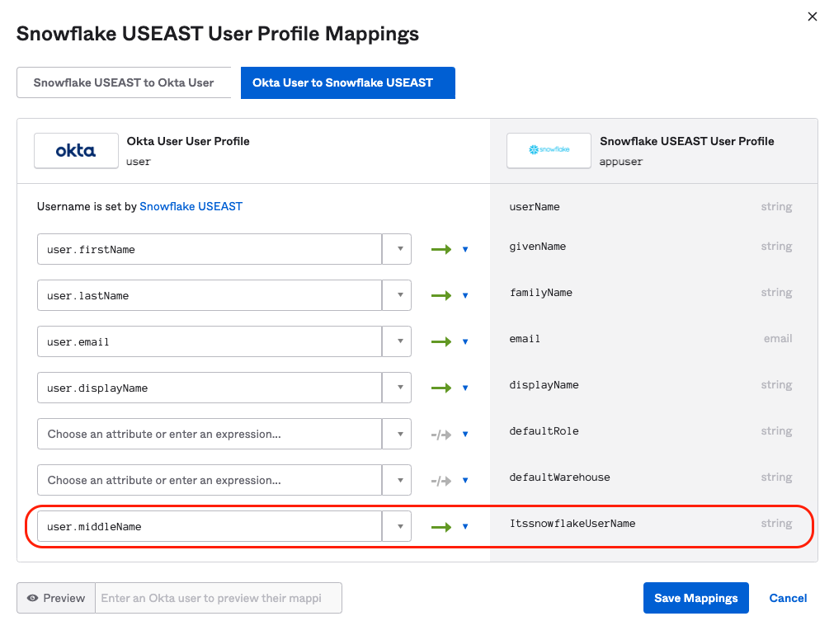
Task: Click the Preview button
Action: coord(55,598)
